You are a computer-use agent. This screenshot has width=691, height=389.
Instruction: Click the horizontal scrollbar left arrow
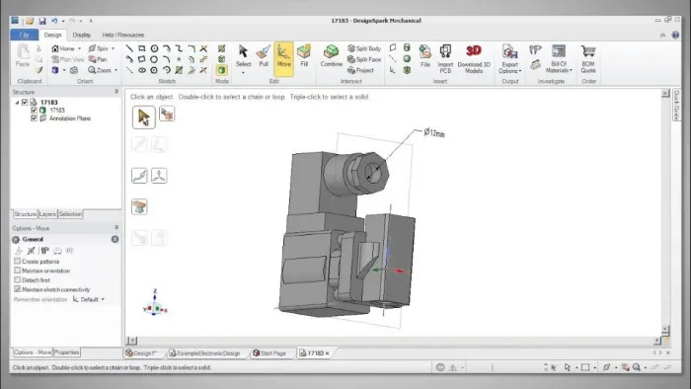pyautogui.click(x=131, y=341)
